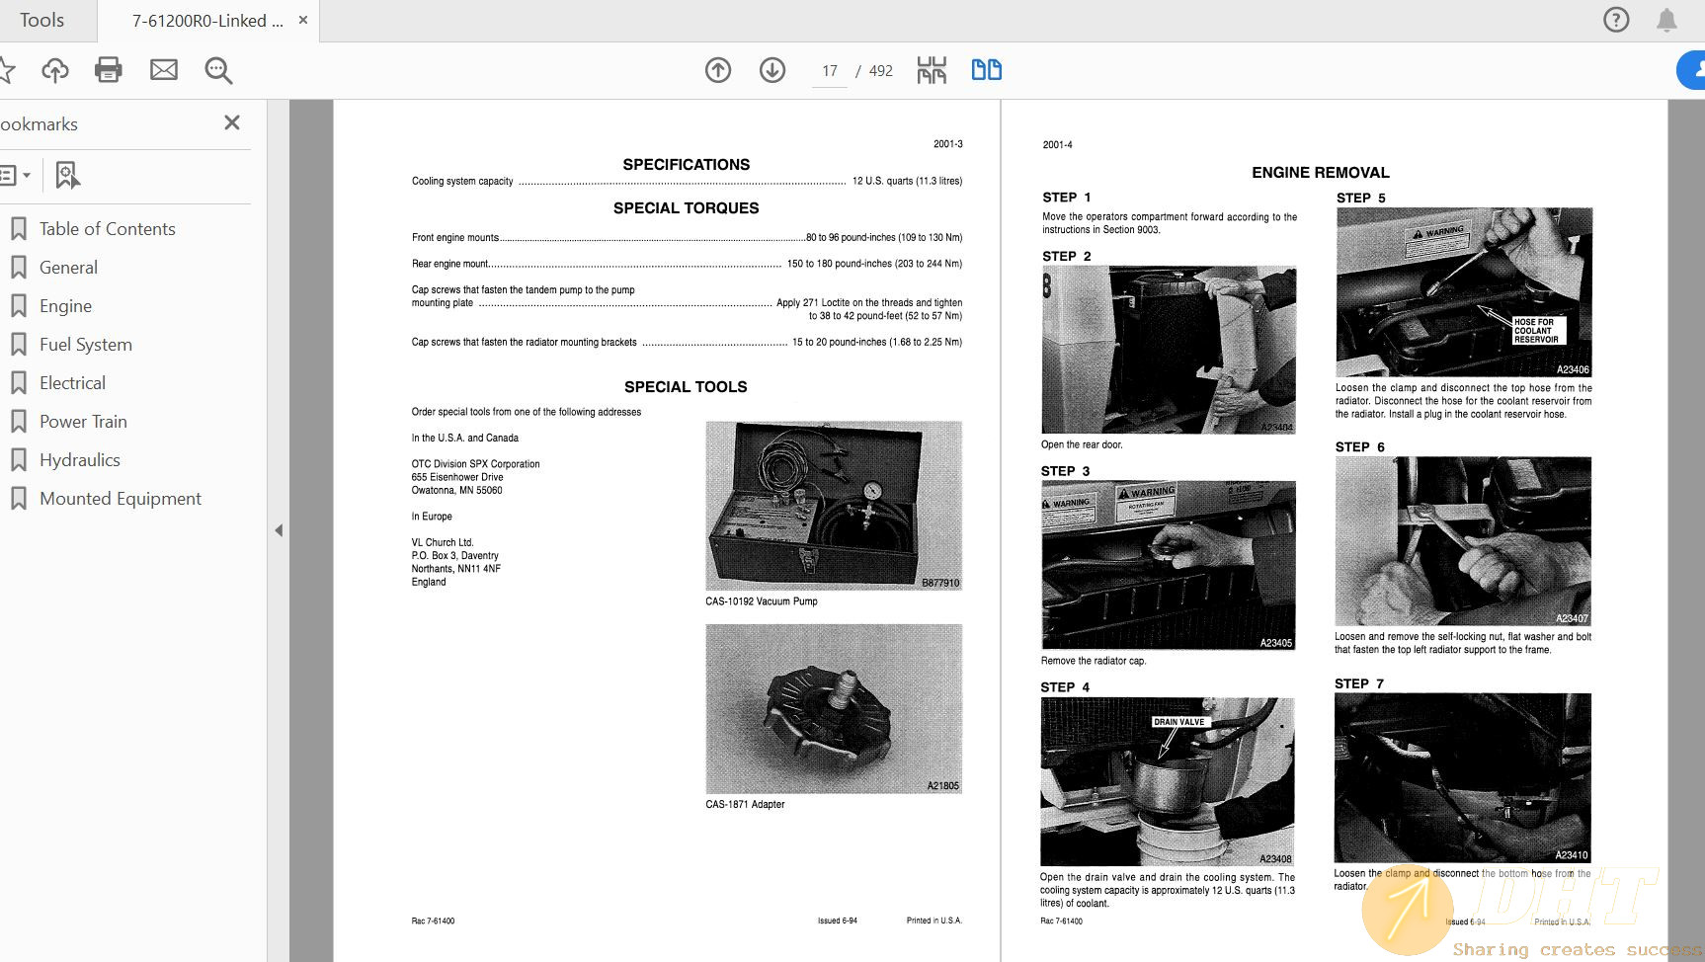Toggle the notifications bell

coord(1665,20)
